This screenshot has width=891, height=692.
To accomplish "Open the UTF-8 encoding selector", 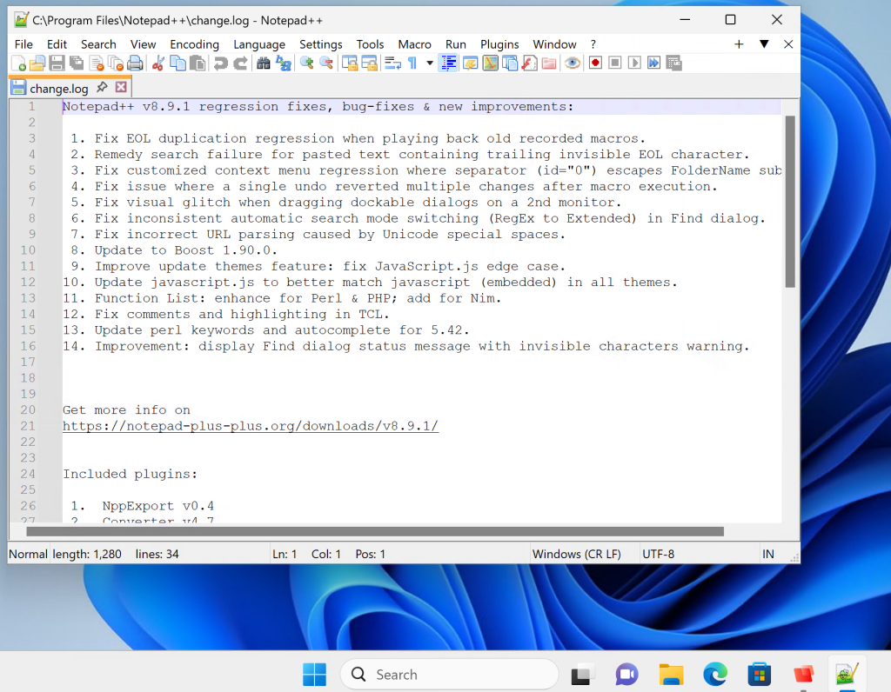I will [x=658, y=554].
